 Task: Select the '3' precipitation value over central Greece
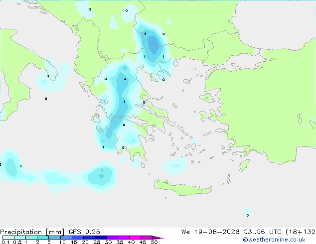[124, 102]
